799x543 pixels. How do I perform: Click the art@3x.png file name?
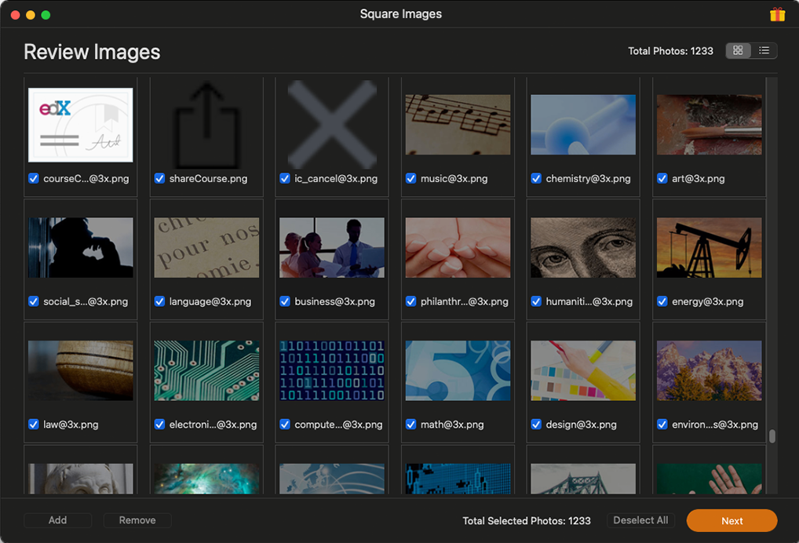click(698, 178)
